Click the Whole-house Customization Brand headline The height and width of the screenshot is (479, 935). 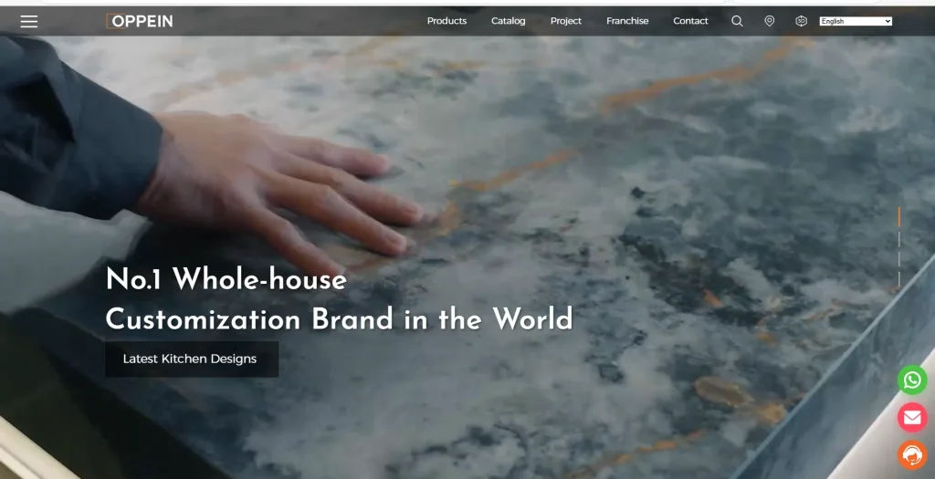click(339, 299)
